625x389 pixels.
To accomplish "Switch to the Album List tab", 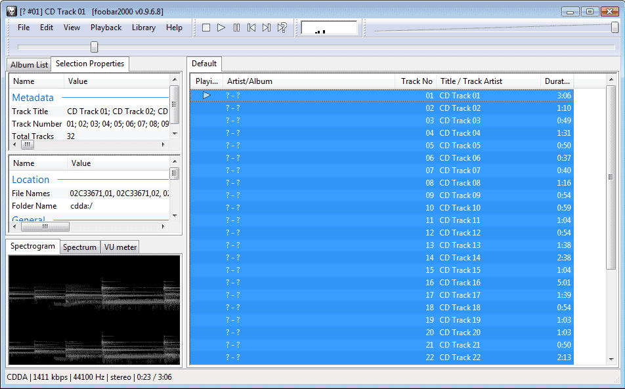I will click(x=29, y=64).
